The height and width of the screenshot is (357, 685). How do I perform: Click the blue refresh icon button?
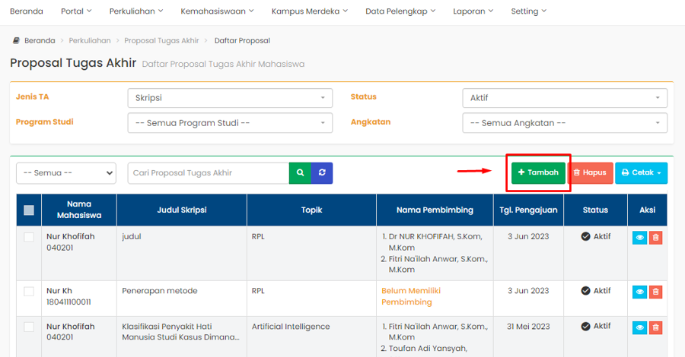click(322, 173)
